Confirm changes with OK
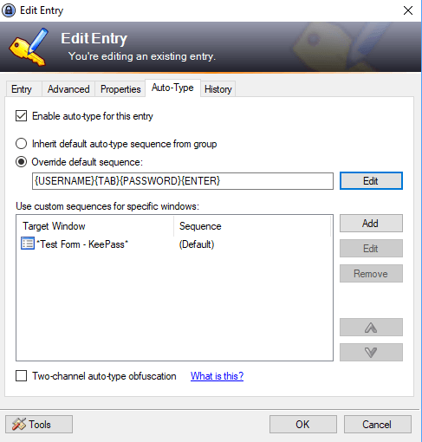Screen dimensions: 422x442 point(303,425)
